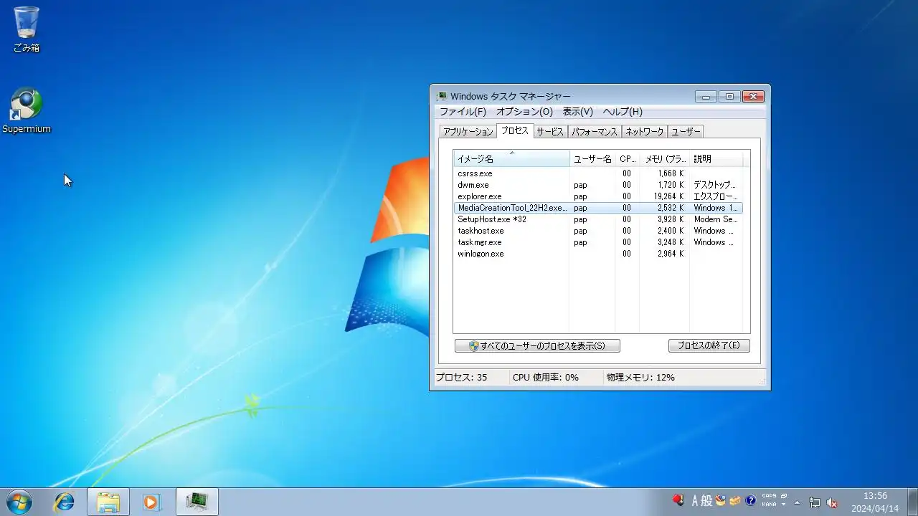
Task: Launch Internet Explorer from the taskbar
Action: point(65,502)
